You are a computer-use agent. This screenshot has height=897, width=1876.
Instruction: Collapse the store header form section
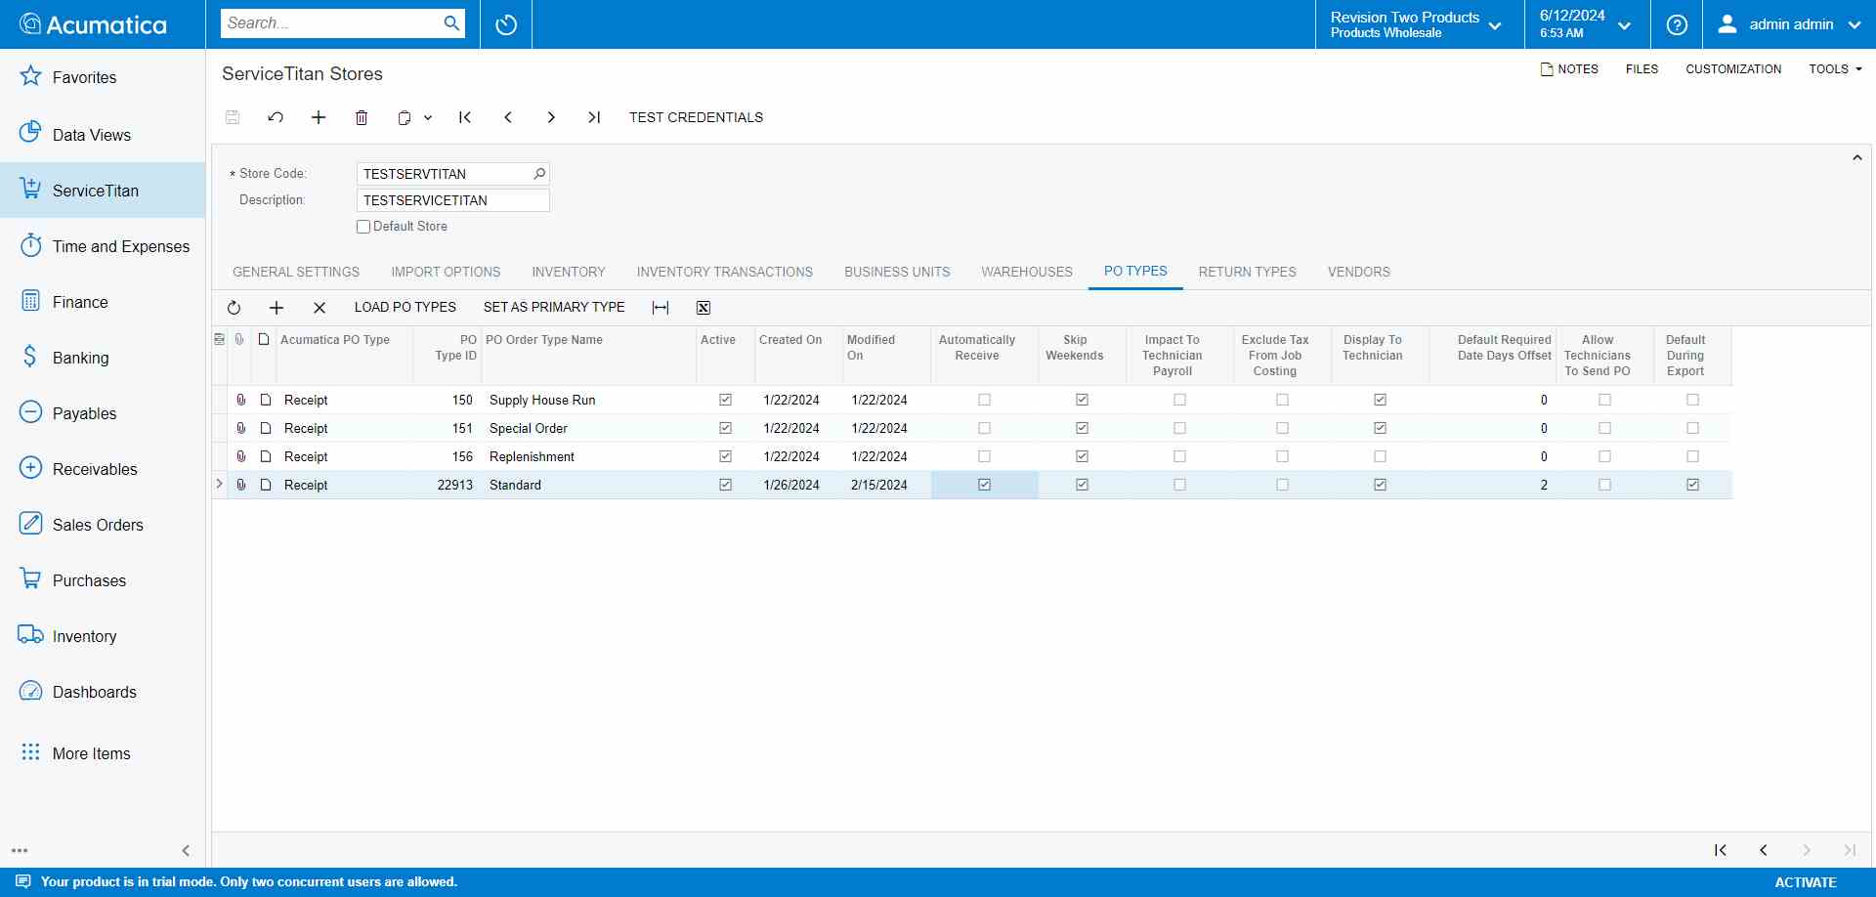coord(1857,157)
